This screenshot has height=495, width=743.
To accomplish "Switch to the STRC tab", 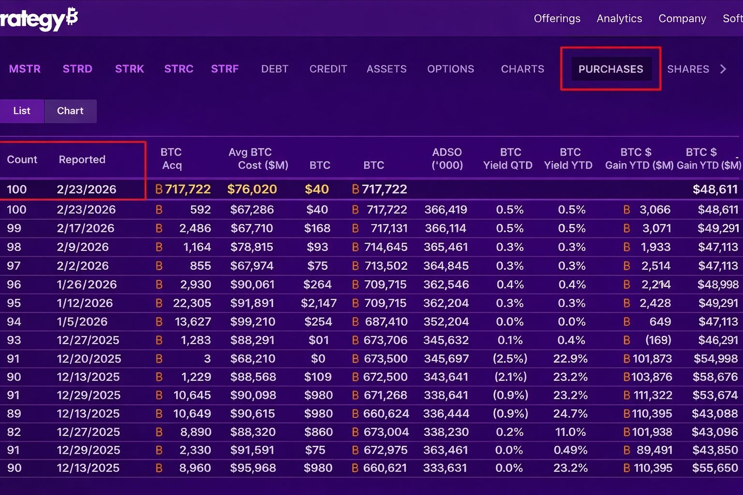I will 178,69.
